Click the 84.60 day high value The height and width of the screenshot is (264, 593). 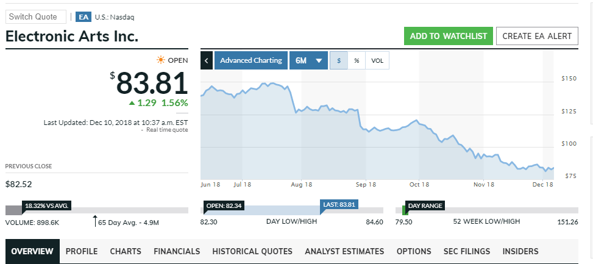coord(374,222)
